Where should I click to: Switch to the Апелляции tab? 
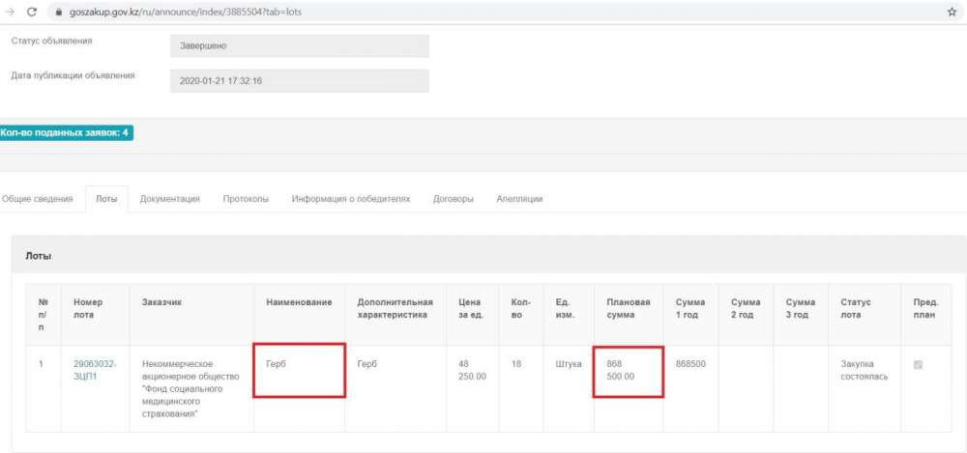[x=519, y=199]
